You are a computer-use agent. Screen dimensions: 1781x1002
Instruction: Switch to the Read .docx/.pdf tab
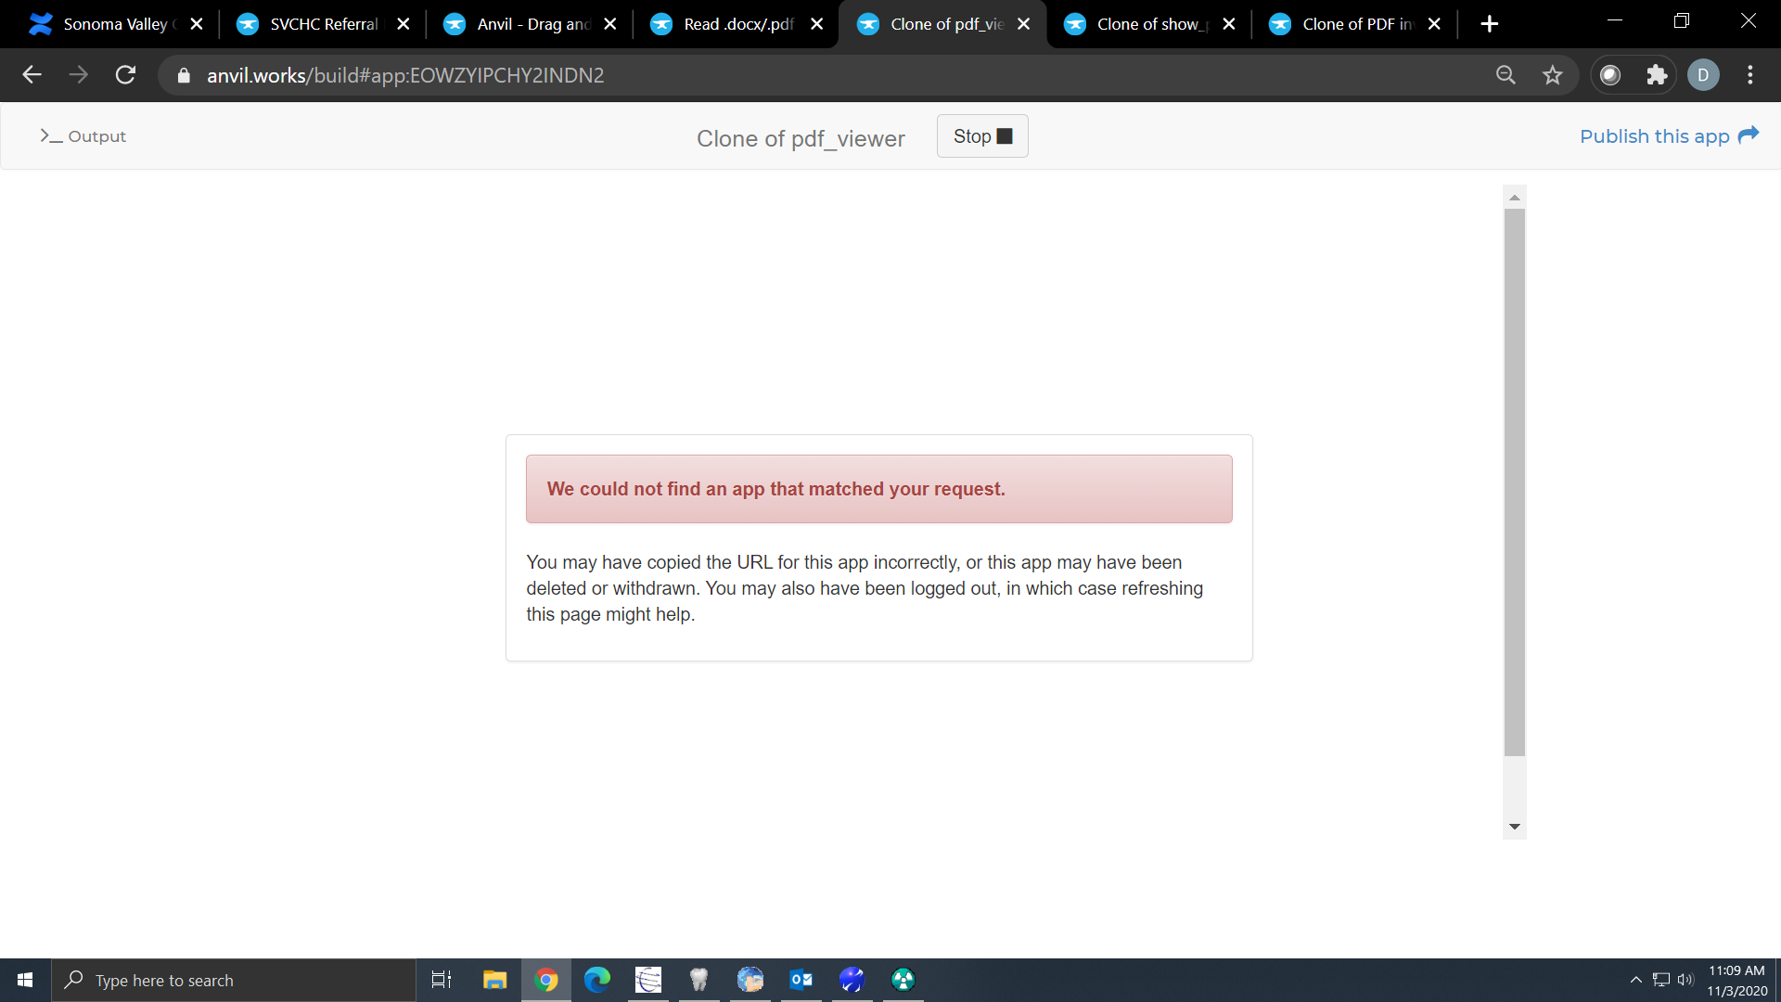[x=737, y=24]
